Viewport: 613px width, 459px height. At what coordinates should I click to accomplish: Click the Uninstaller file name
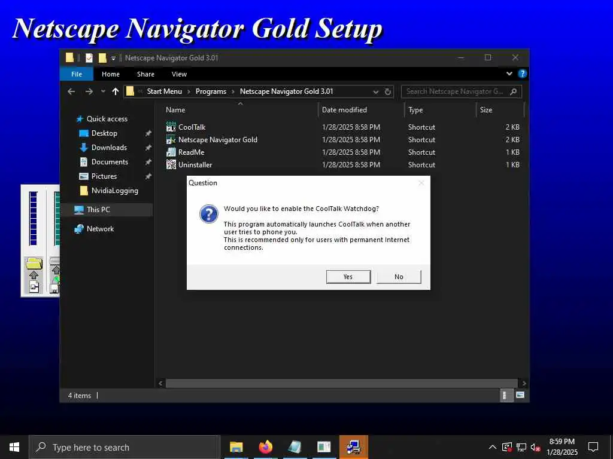(195, 165)
